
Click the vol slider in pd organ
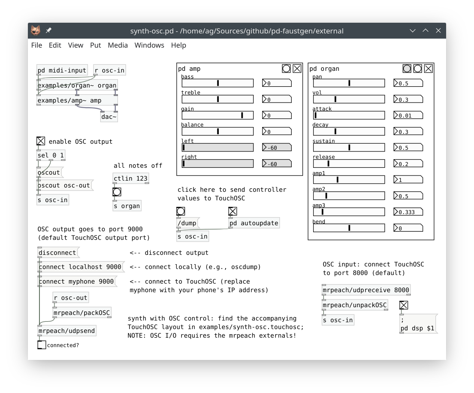349,99
